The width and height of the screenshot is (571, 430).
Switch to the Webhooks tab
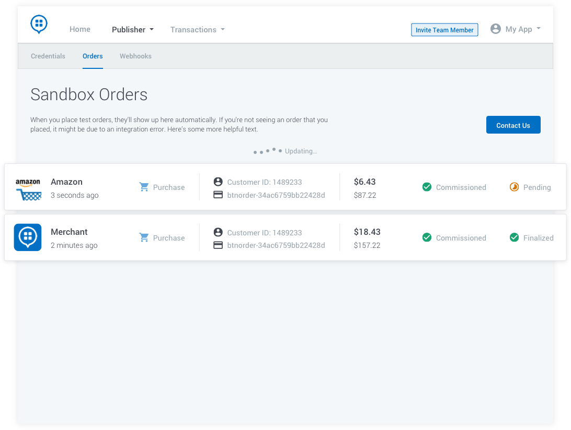(x=135, y=56)
